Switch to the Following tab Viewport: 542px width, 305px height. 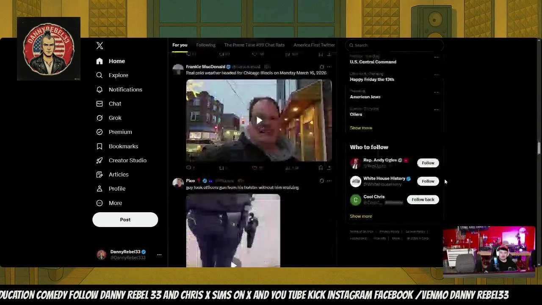click(206, 45)
